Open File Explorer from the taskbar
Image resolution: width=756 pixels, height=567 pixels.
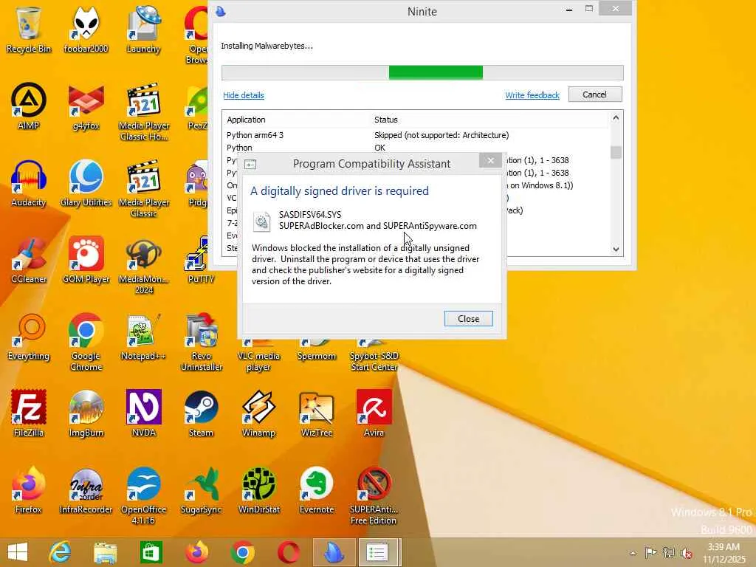106,552
